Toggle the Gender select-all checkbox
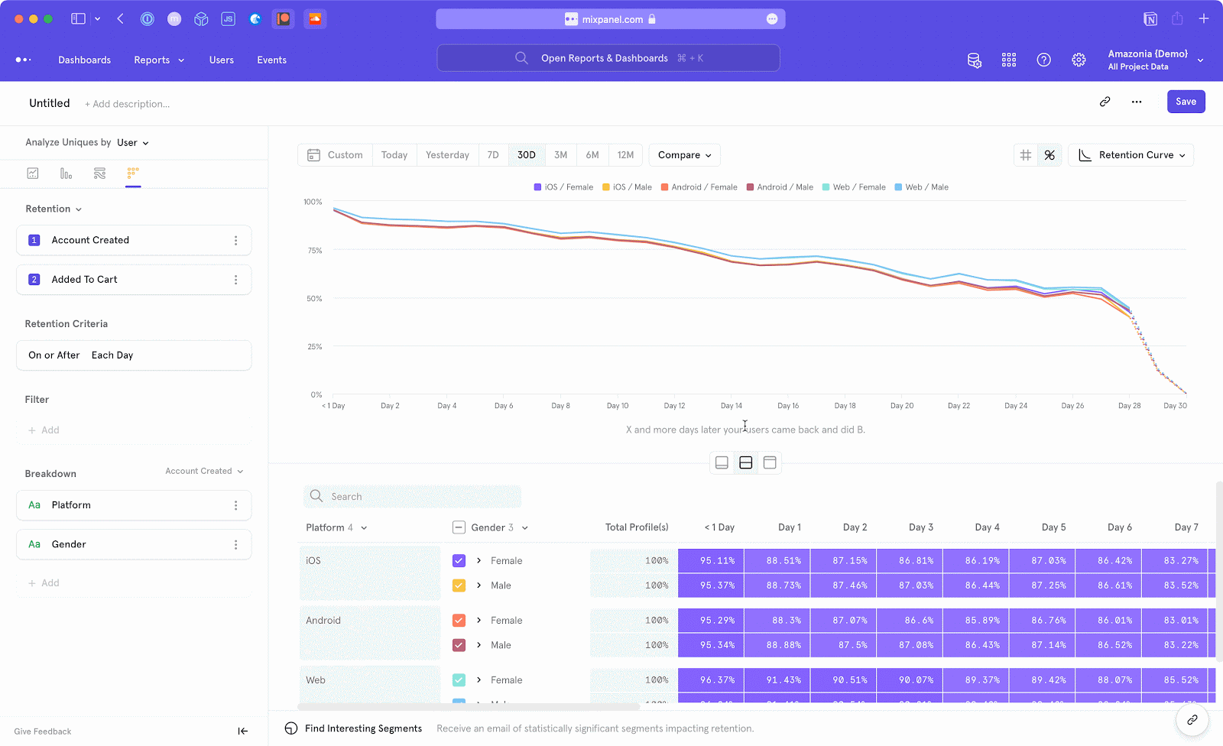This screenshot has height=746, width=1223. click(459, 527)
